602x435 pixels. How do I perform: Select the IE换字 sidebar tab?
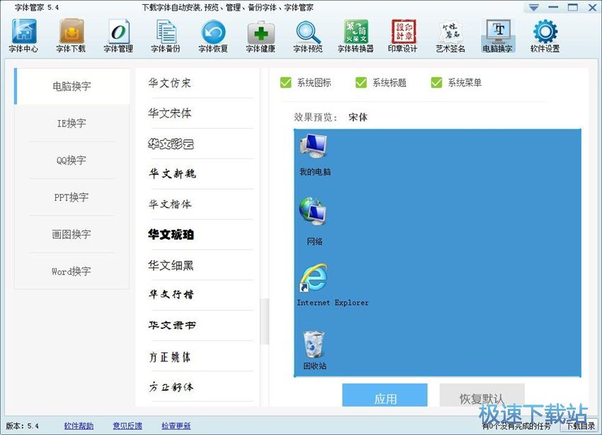click(72, 123)
